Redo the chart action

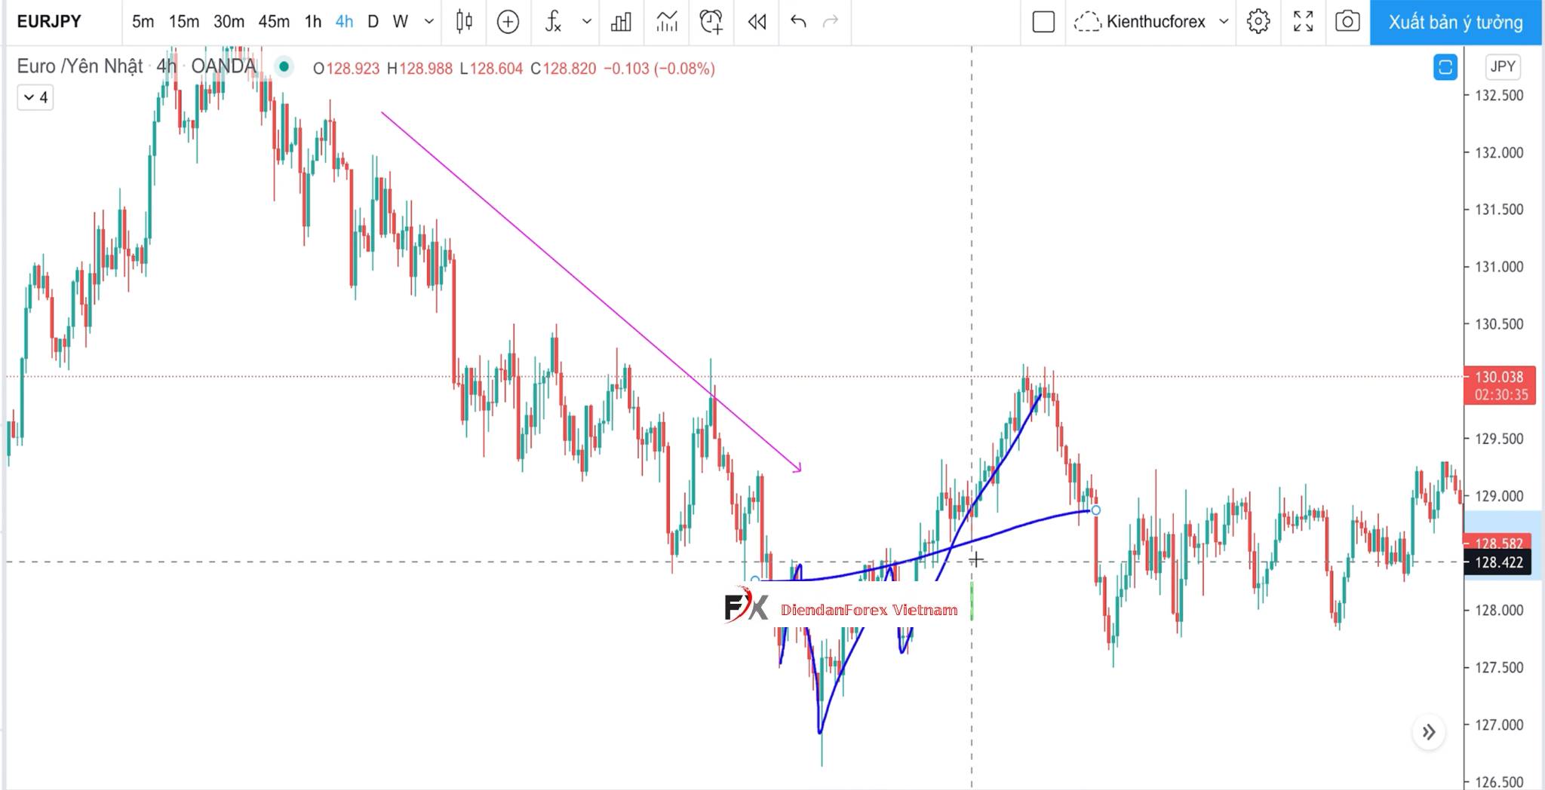831,22
